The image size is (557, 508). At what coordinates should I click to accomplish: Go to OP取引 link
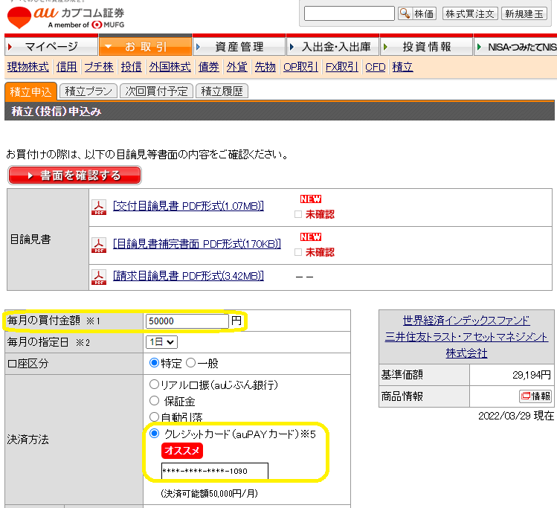pyautogui.click(x=300, y=67)
